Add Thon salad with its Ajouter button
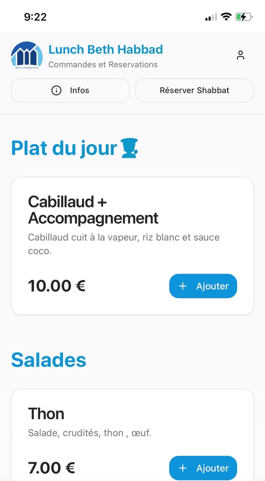 (203, 468)
